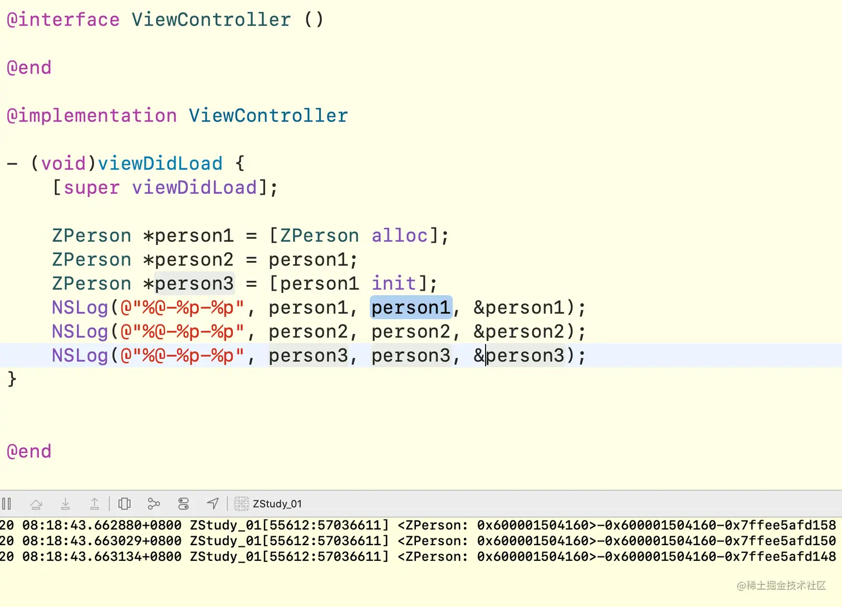Click the @interface keyword
This screenshot has height=607, width=842.
point(63,19)
